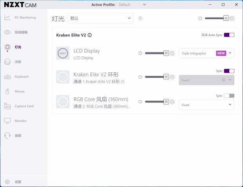Screen dimensions: 243x187
Task: Click the 灯光 sun icon in sidebar
Action: pos(7,47)
